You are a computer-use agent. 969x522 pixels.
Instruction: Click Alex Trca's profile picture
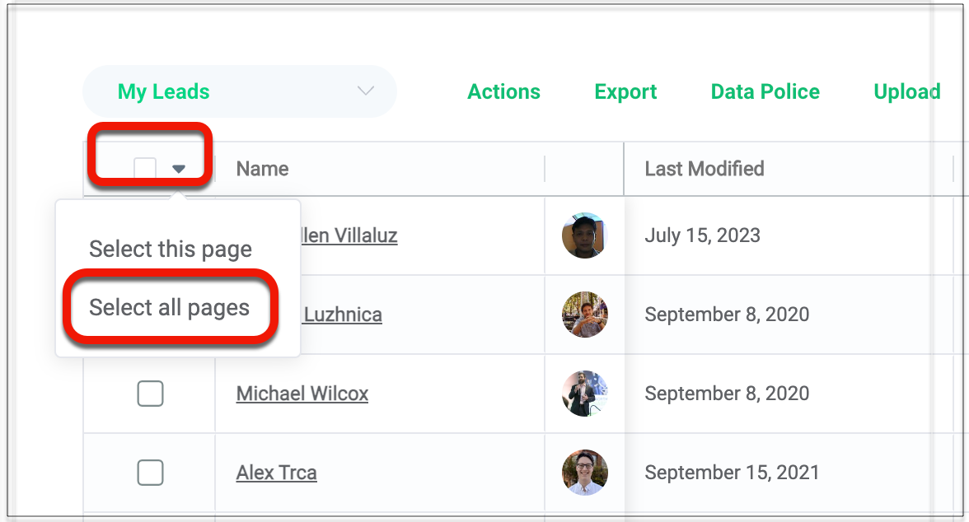pyautogui.click(x=585, y=473)
